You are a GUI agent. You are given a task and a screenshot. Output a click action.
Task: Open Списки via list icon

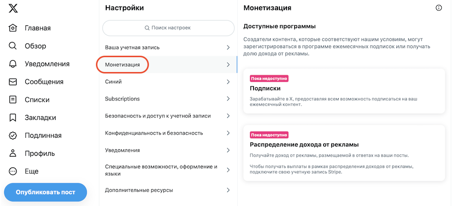pyautogui.click(x=13, y=100)
